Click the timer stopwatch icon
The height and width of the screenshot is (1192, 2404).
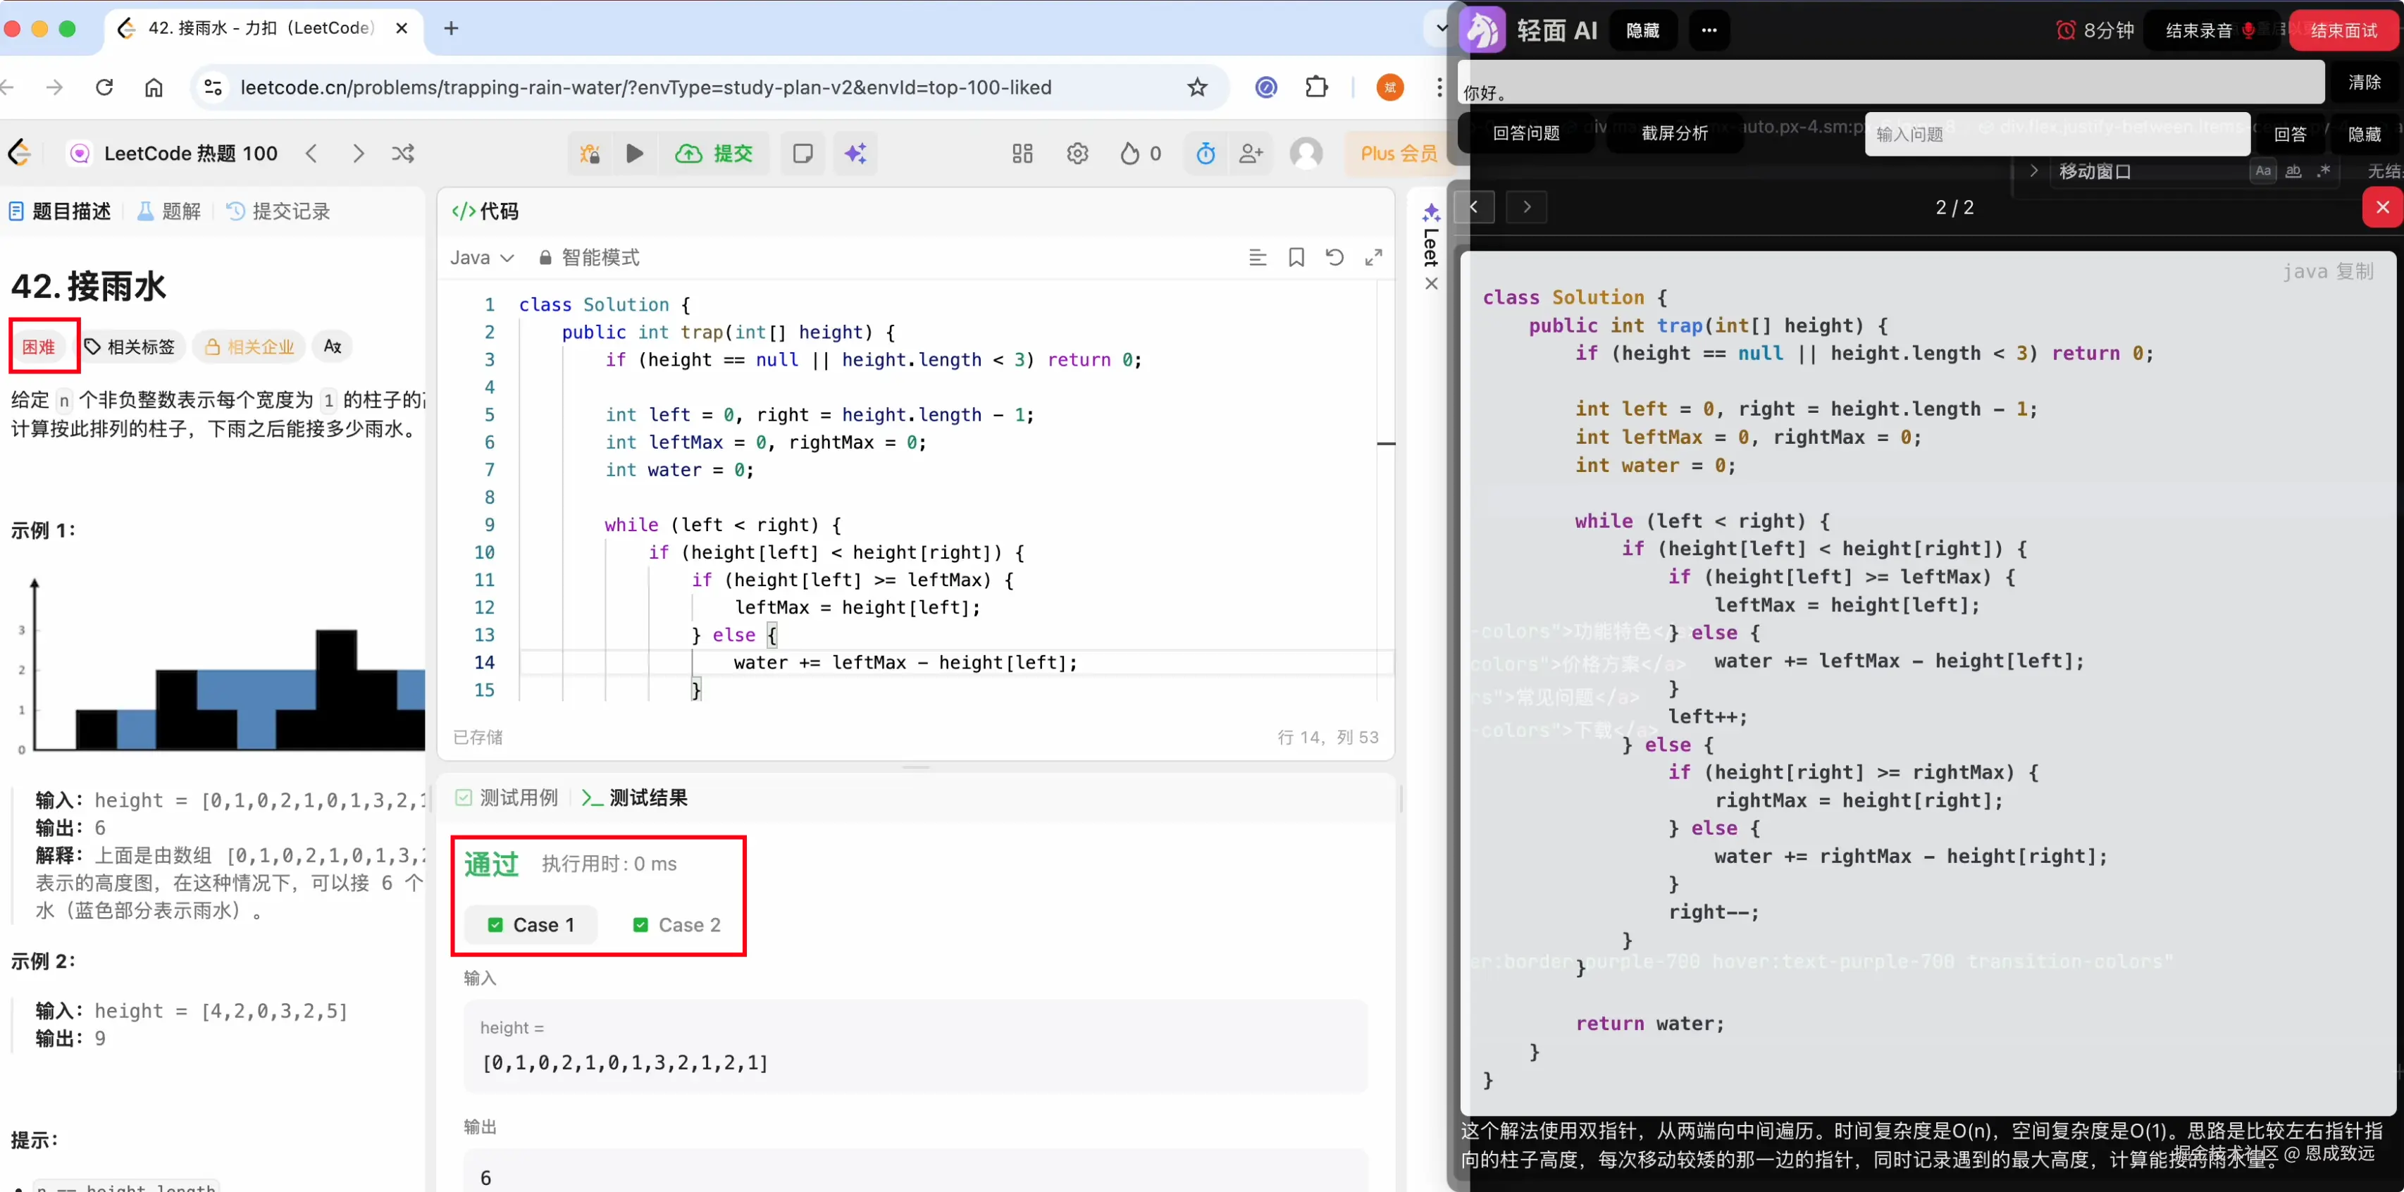click(1206, 154)
